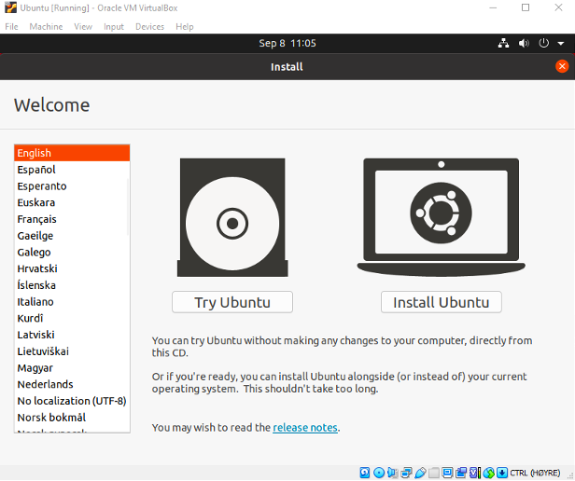Open the Devices menu
This screenshot has height=481, width=575.
coord(149,27)
